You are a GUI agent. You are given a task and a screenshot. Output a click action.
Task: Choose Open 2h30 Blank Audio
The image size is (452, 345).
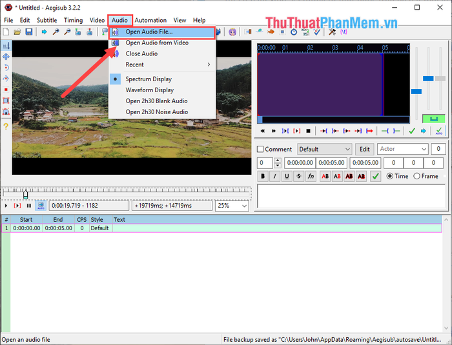[x=162, y=101]
